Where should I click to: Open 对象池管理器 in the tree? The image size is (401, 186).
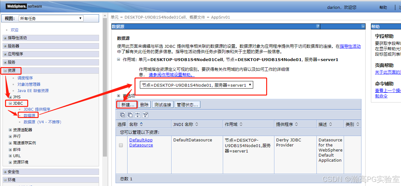click(x=29, y=84)
